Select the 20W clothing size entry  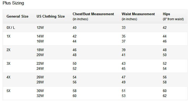click(x=40, y=55)
